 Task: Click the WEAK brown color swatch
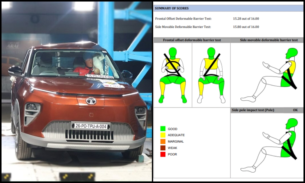163,148
